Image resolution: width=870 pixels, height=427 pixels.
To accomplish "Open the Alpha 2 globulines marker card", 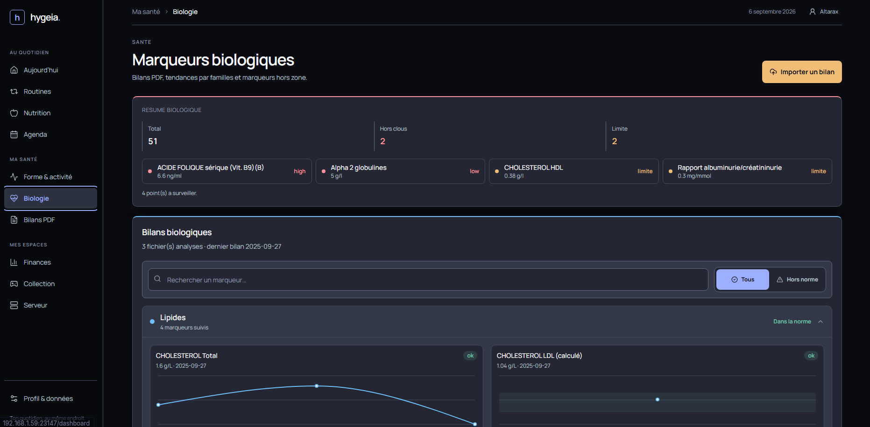I will point(400,171).
